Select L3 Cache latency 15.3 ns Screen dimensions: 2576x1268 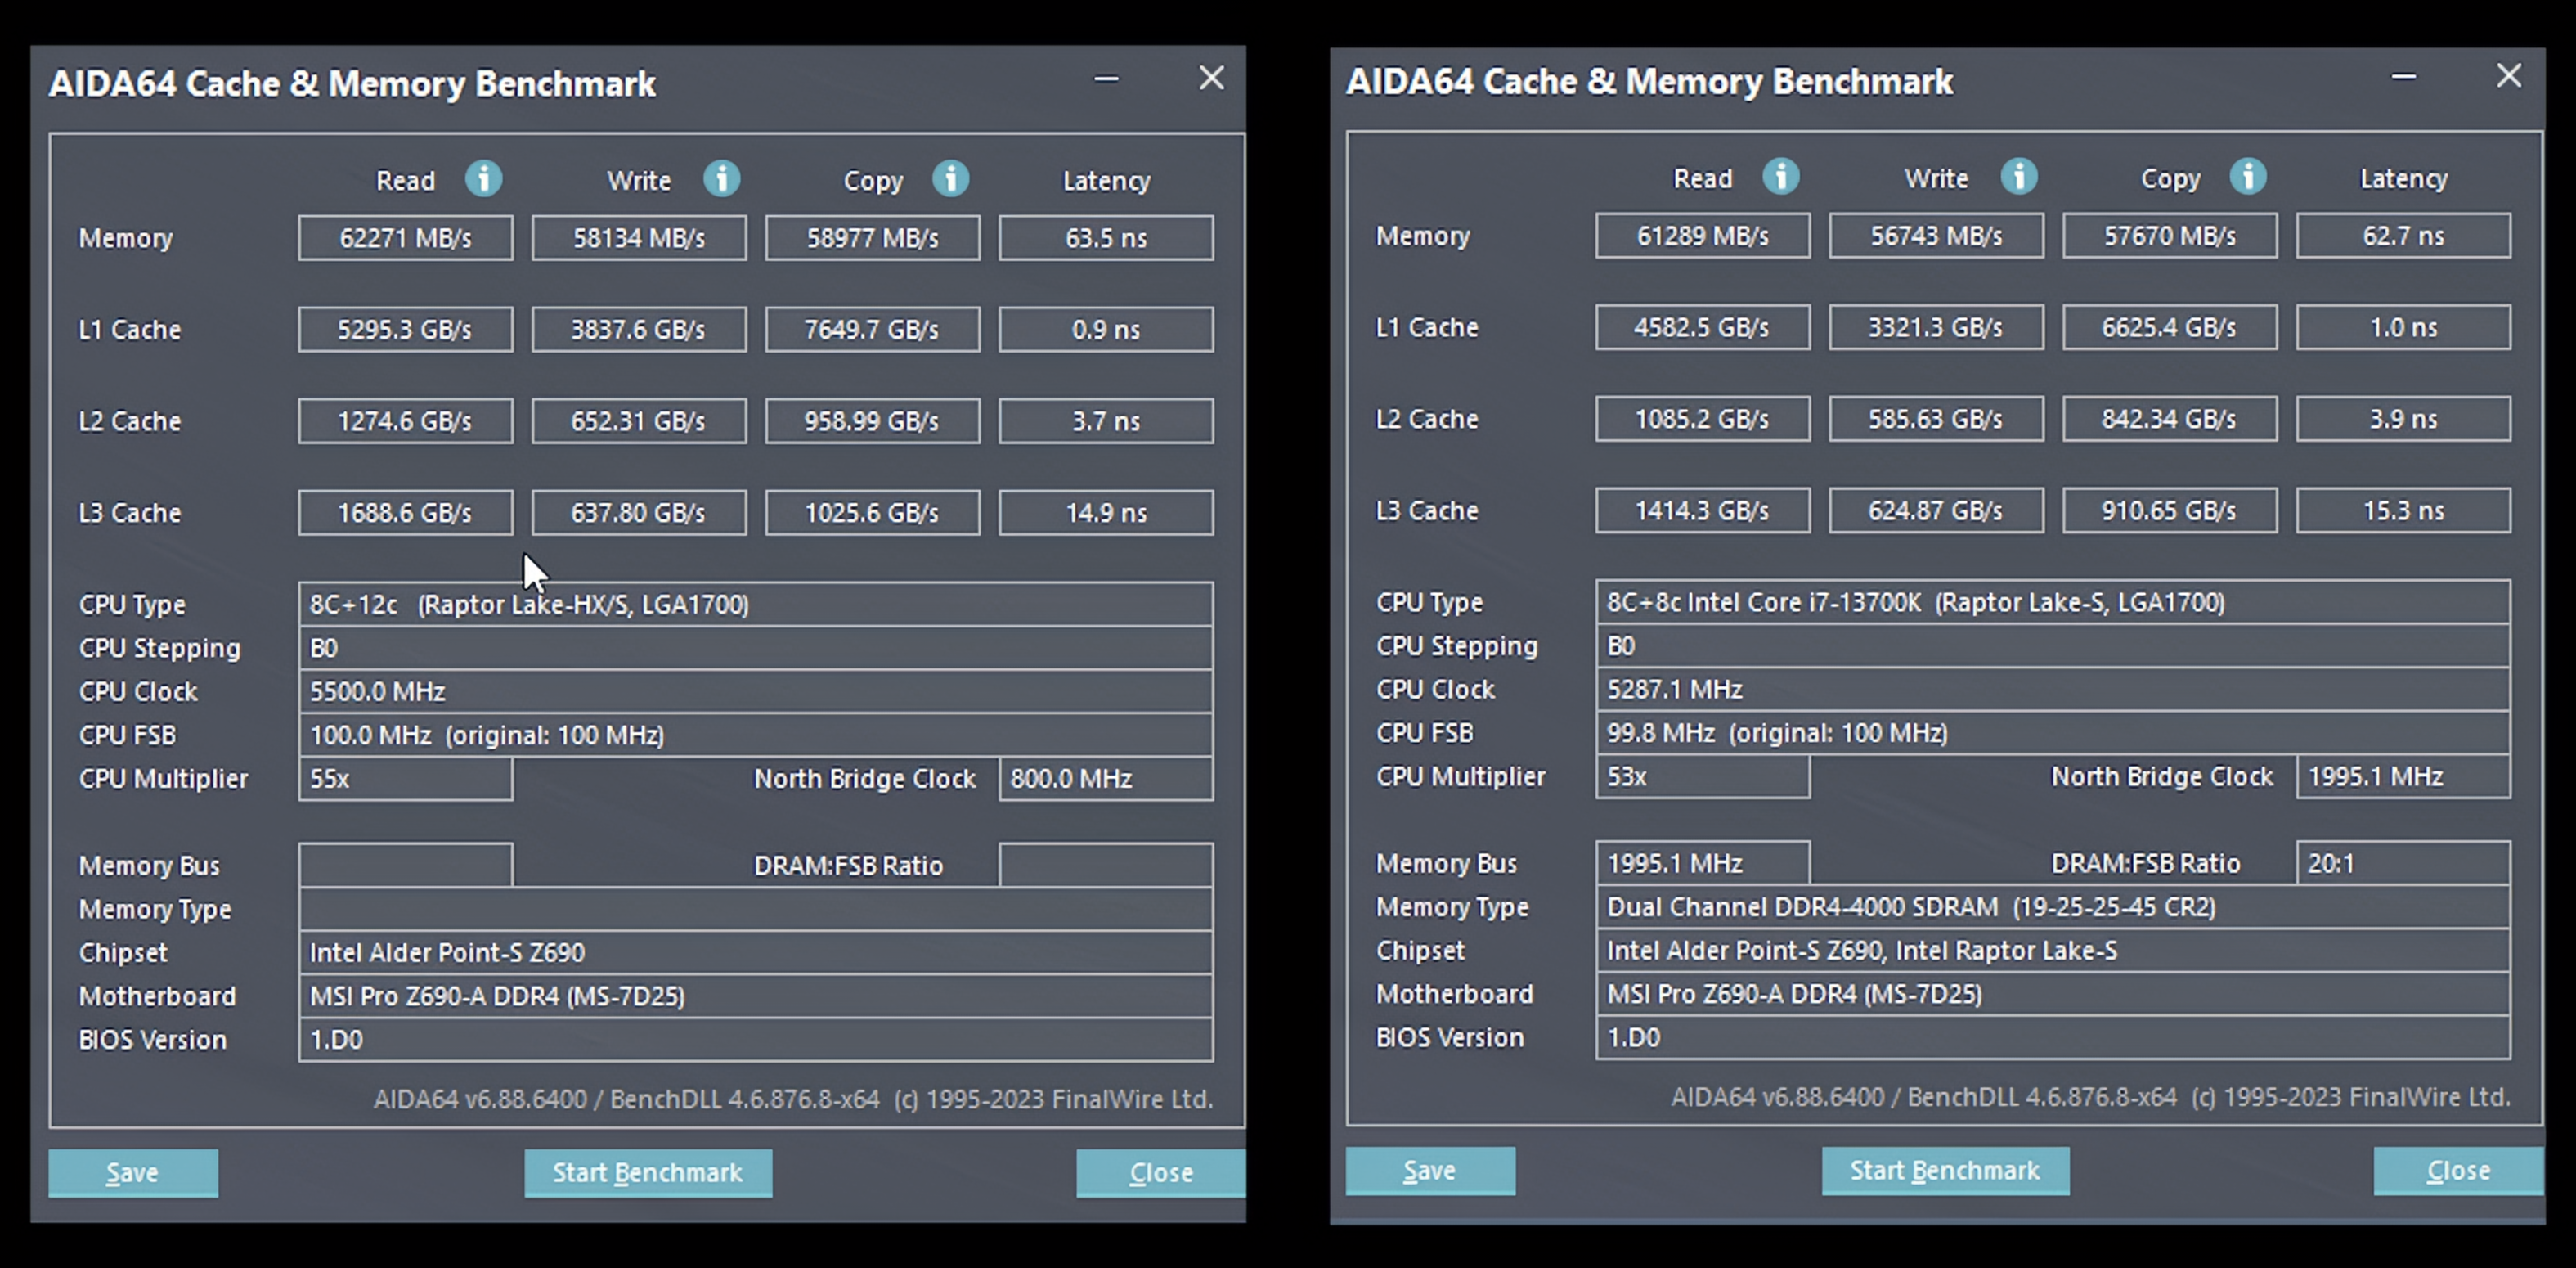coord(2403,510)
